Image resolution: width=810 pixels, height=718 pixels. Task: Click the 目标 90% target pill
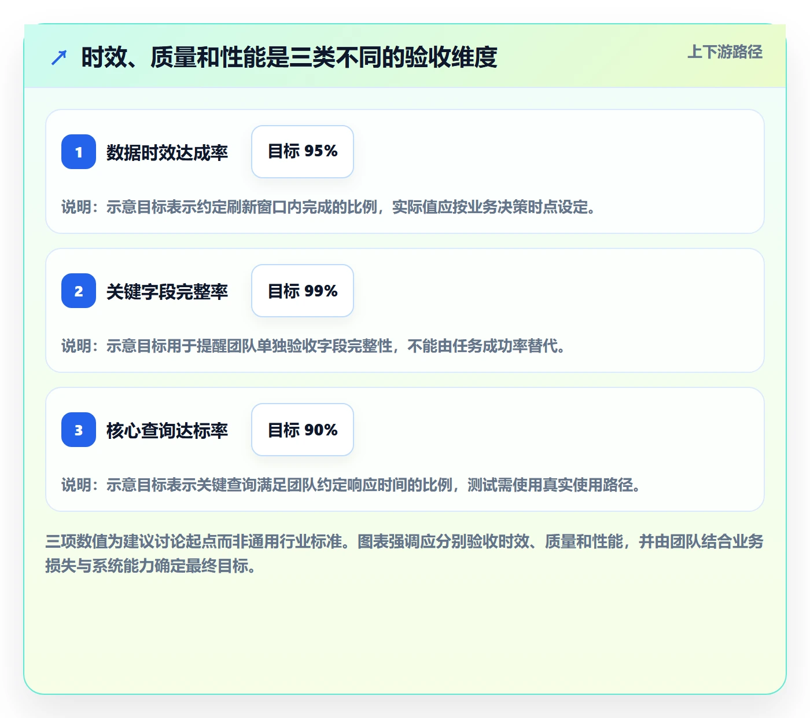(x=303, y=430)
